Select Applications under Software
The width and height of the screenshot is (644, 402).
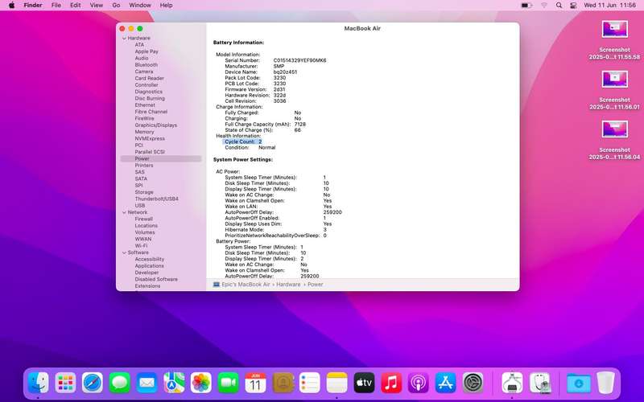149,266
